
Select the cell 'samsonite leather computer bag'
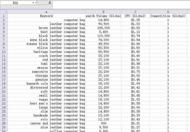click(46, 72)
